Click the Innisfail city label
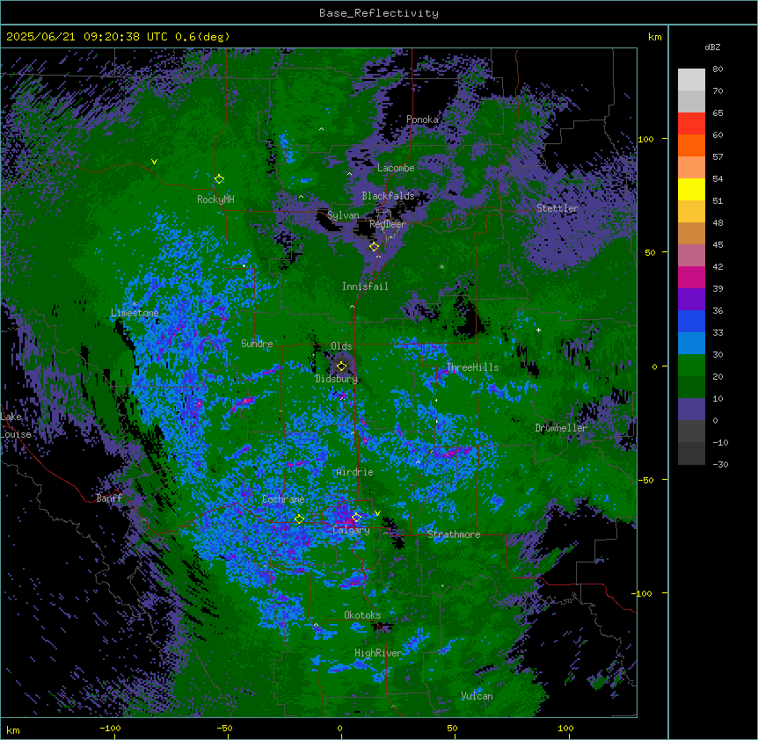The image size is (758, 740). click(365, 287)
